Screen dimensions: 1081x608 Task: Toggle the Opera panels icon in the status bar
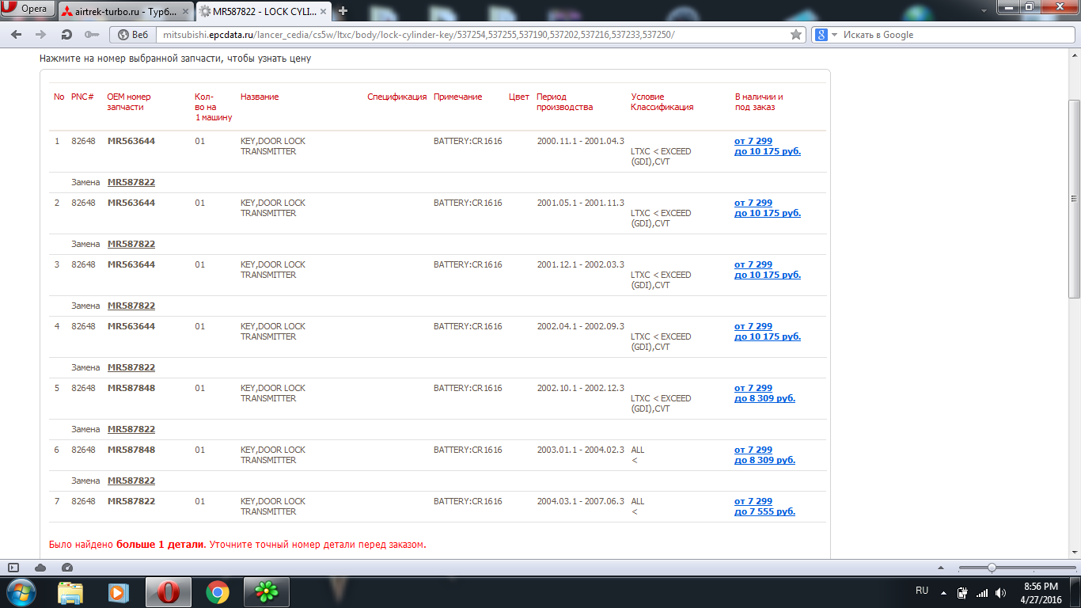pos(13,568)
